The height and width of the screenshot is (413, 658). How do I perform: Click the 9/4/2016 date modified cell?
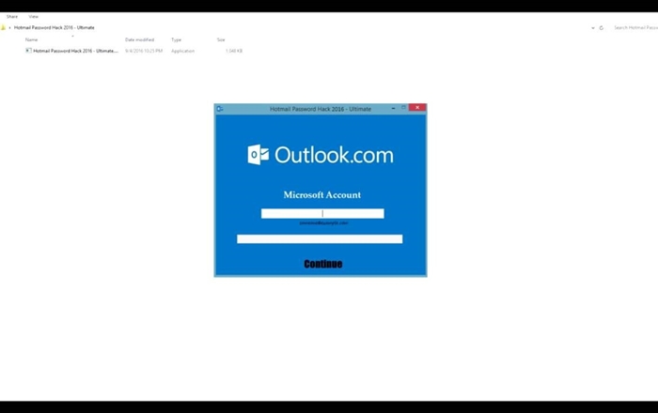coord(144,51)
